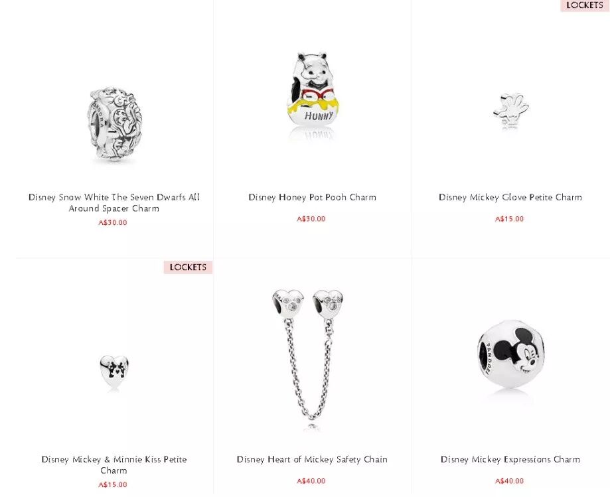Click Disney Mickey Glove Petite Charm title

pyautogui.click(x=510, y=197)
